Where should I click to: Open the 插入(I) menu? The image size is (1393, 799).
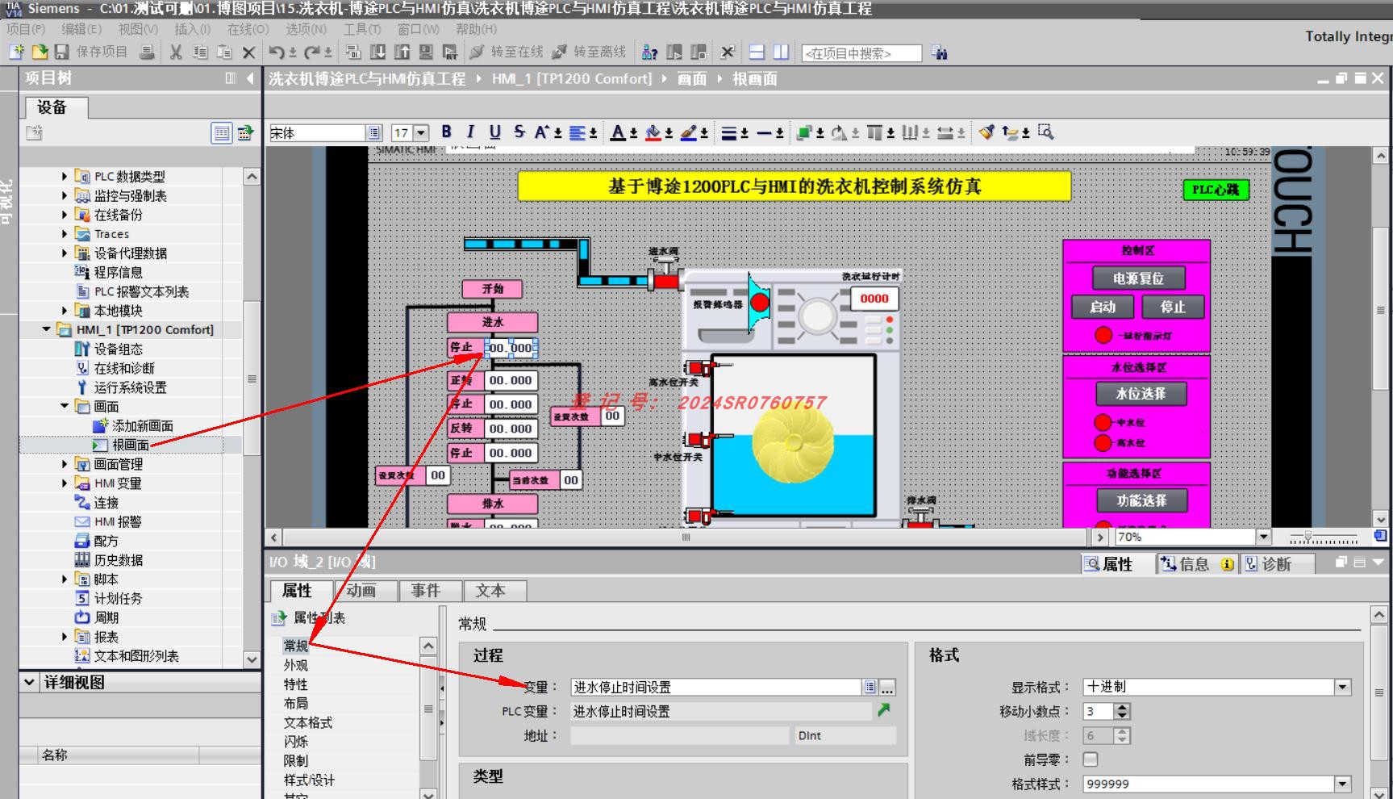click(x=192, y=29)
